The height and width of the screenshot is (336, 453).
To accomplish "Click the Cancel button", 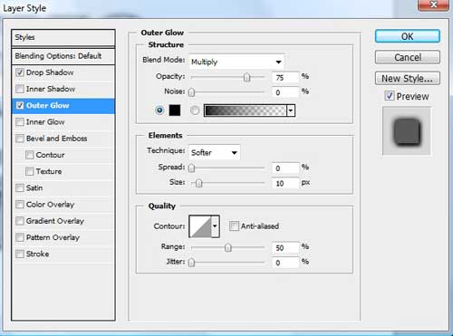I will [x=408, y=57].
